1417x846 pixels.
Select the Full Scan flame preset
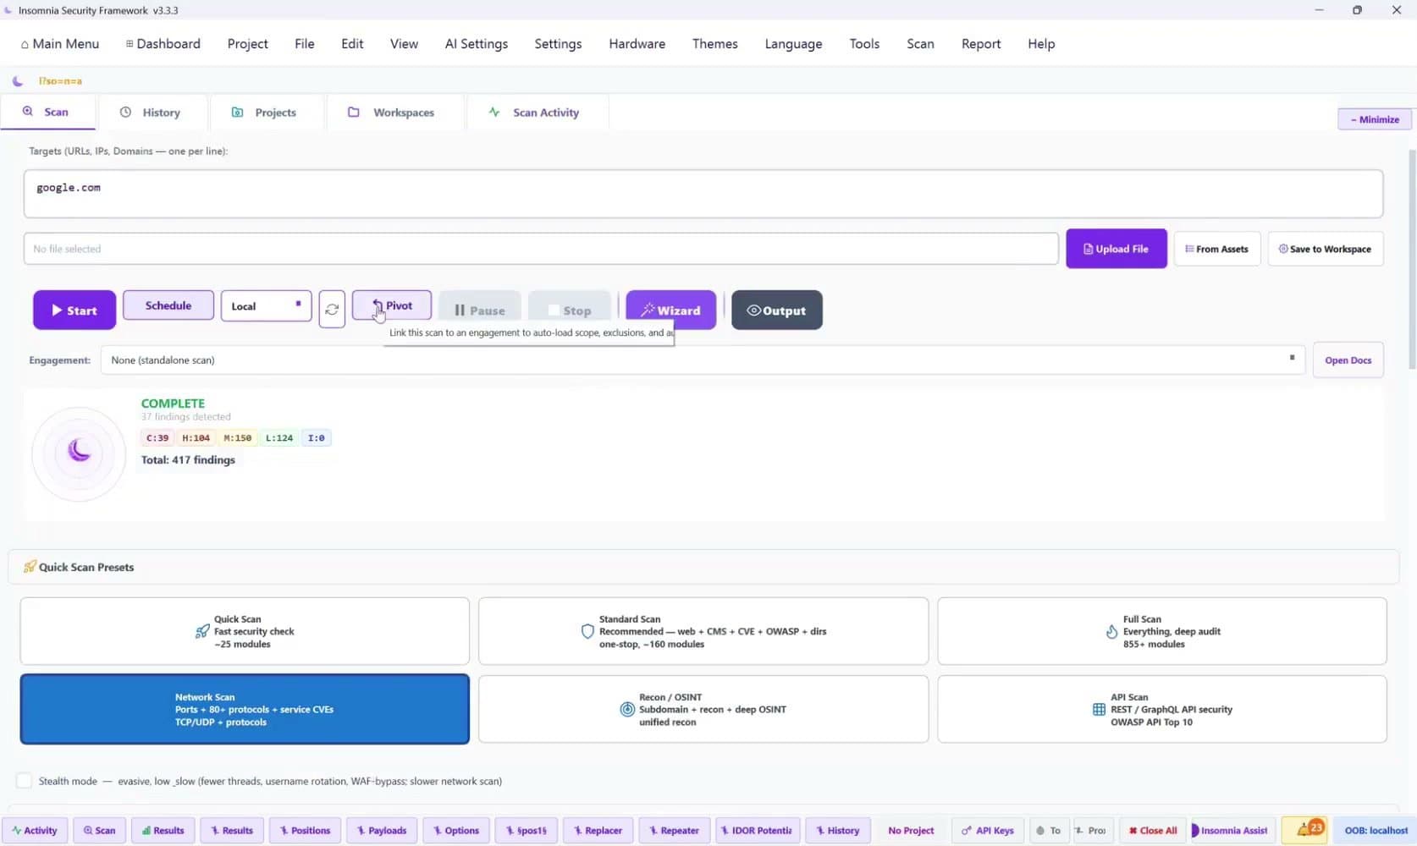[1162, 631]
